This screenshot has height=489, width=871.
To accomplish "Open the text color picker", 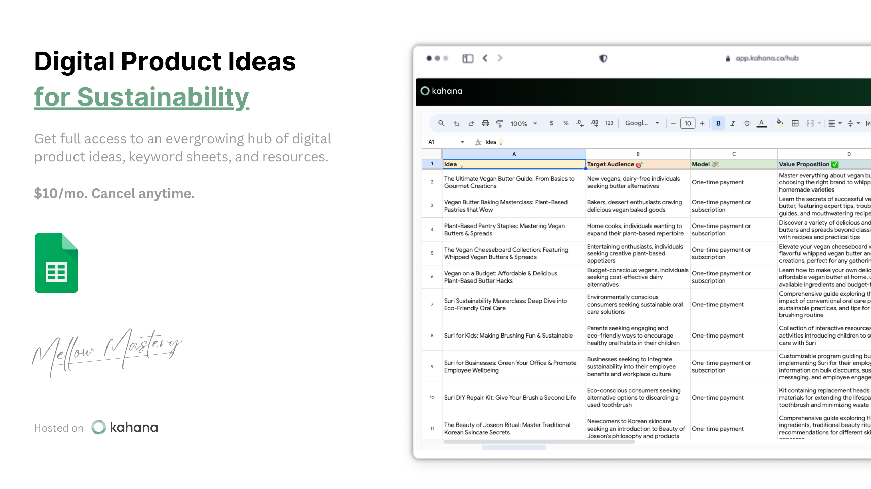I will tap(761, 123).
